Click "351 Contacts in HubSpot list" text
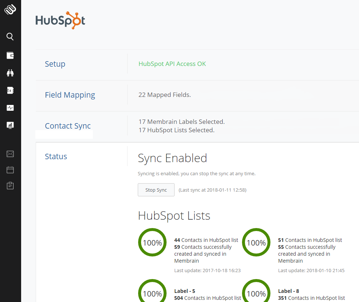Screen dimensions: 359x302 pos(312,298)
